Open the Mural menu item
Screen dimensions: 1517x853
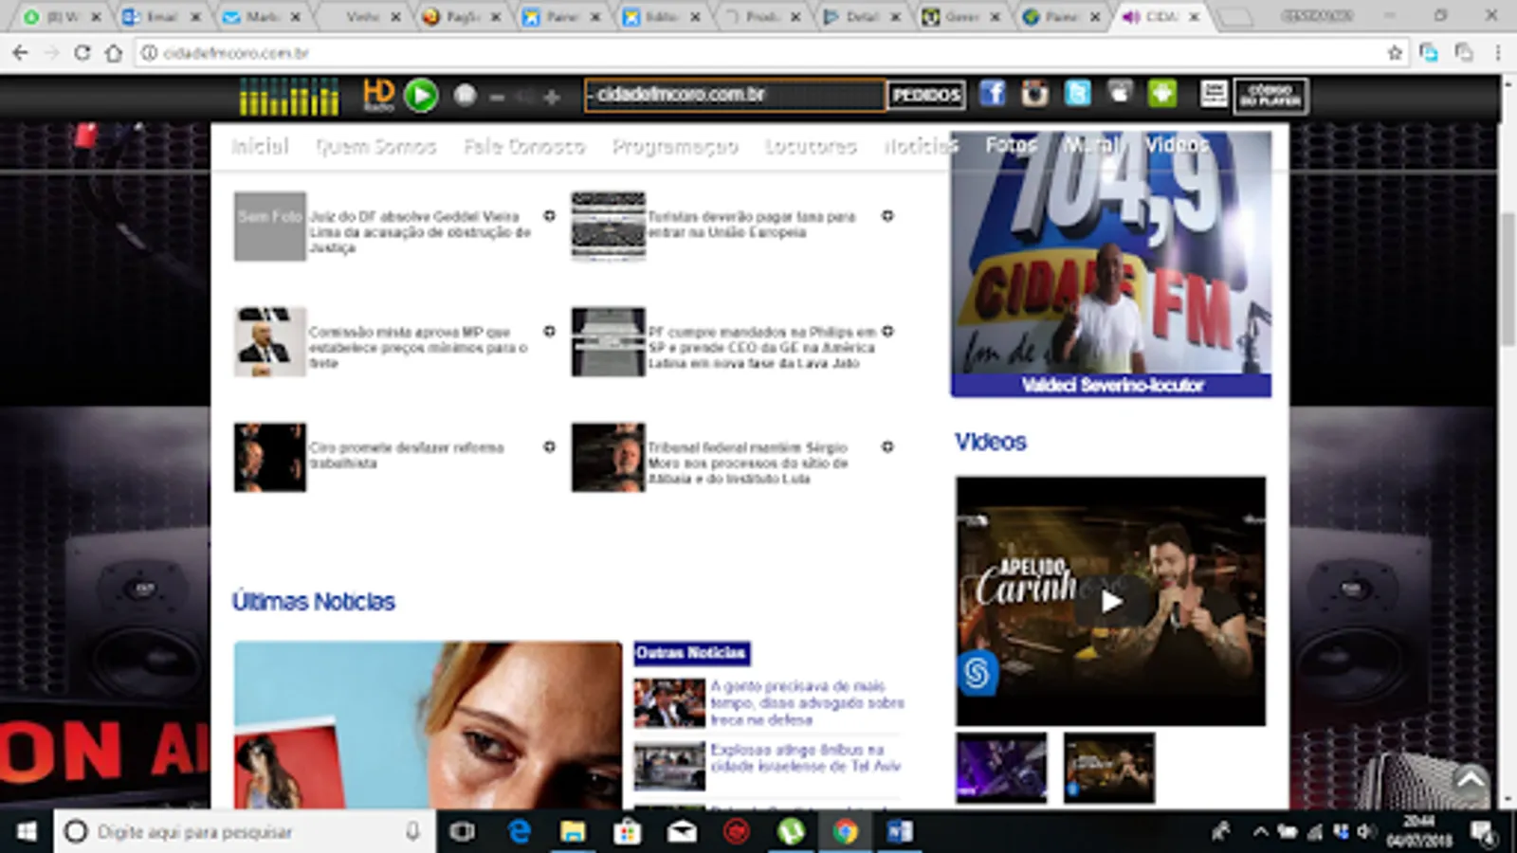pyautogui.click(x=1091, y=145)
